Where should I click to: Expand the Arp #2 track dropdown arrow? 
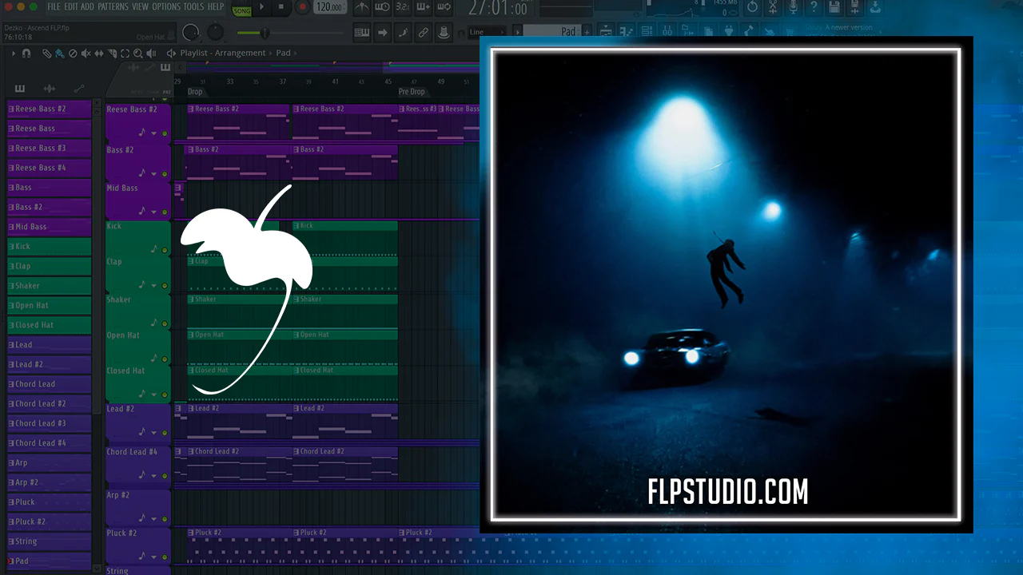[154, 517]
